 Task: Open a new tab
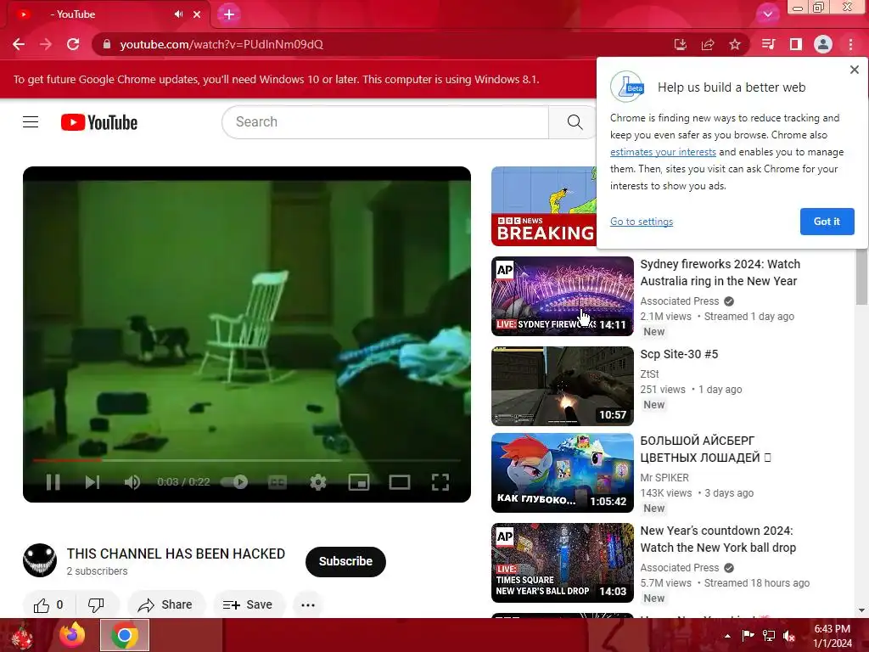229,14
